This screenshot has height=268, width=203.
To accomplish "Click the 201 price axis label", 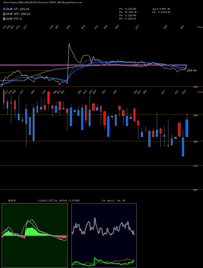I will click(195, 190).
